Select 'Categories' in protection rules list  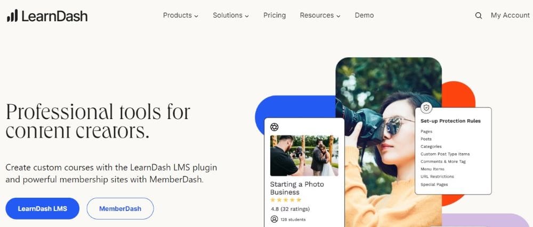[431, 146]
